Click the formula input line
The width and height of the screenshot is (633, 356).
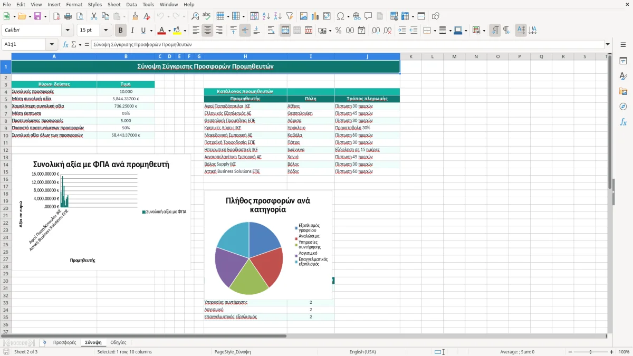pyautogui.click(x=348, y=44)
